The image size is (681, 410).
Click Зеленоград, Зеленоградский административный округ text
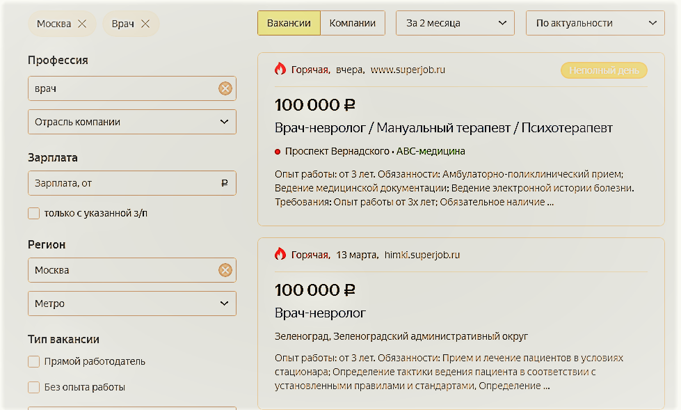click(401, 336)
